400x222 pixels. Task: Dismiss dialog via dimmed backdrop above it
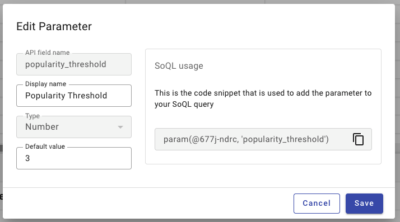[x=200, y=2]
